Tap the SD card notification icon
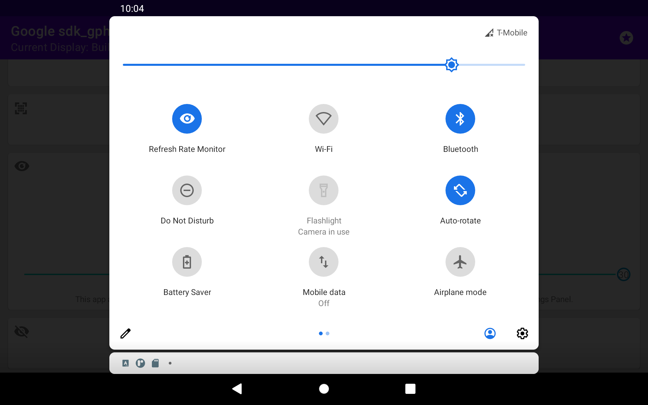This screenshot has height=405, width=648. coord(155,363)
